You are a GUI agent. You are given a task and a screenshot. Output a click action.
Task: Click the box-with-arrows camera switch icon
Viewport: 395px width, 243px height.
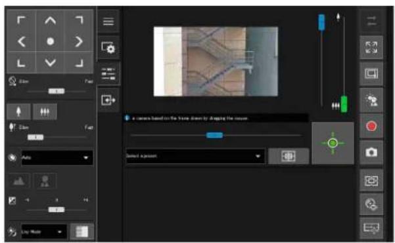tap(108, 100)
